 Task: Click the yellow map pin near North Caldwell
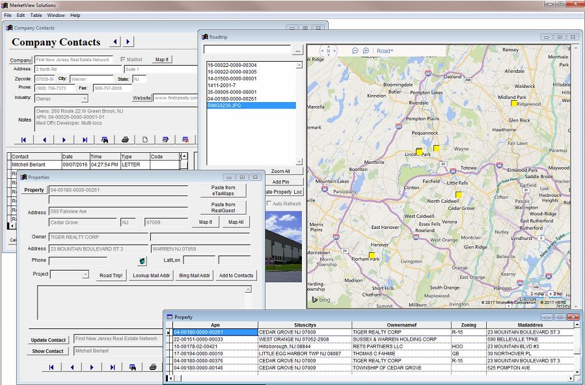(459, 194)
